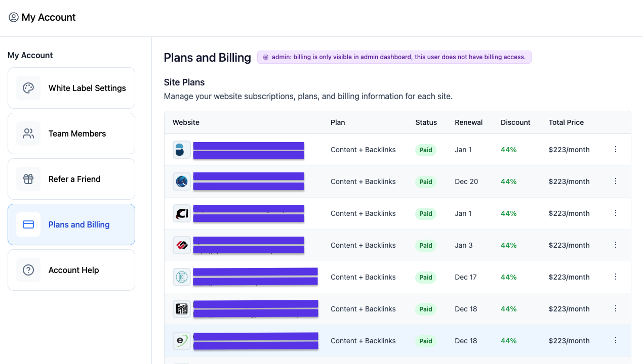
Task: Click the green 'e' logo site favicon
Action: pos(182,341)
